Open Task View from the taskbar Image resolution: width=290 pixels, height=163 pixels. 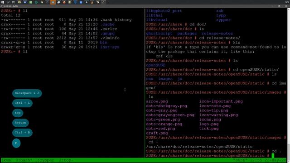pyautogui.click(x=14, y=2)
